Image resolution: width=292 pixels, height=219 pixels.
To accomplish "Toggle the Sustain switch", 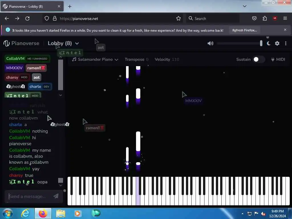I will click(x=258, y=59).
